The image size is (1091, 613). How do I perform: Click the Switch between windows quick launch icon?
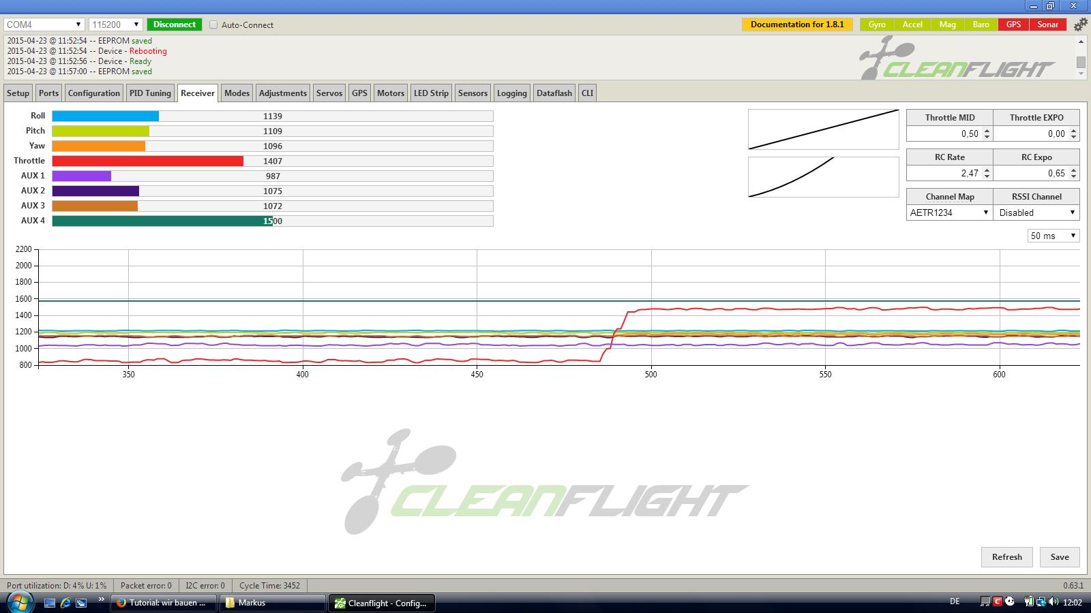pos(81,603)
